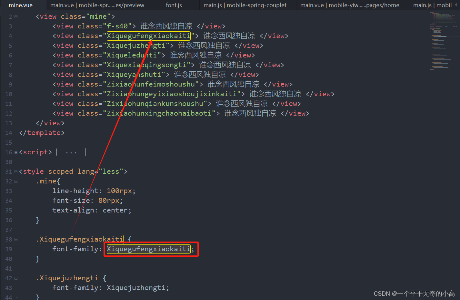Screen dimensions: 460x300
Task: Click the Xiquejuzhengti class value on line 5
Action: (136, 46)
